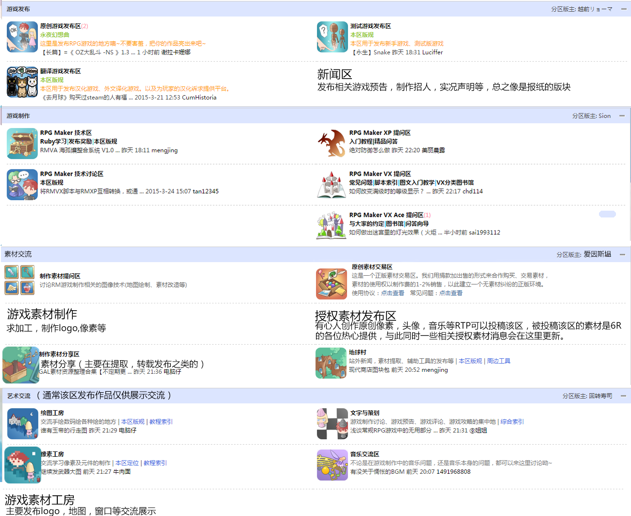Open the 本区定位 link in 像素工房
Viewport: 631px width, 516px height.
(127, 463)
